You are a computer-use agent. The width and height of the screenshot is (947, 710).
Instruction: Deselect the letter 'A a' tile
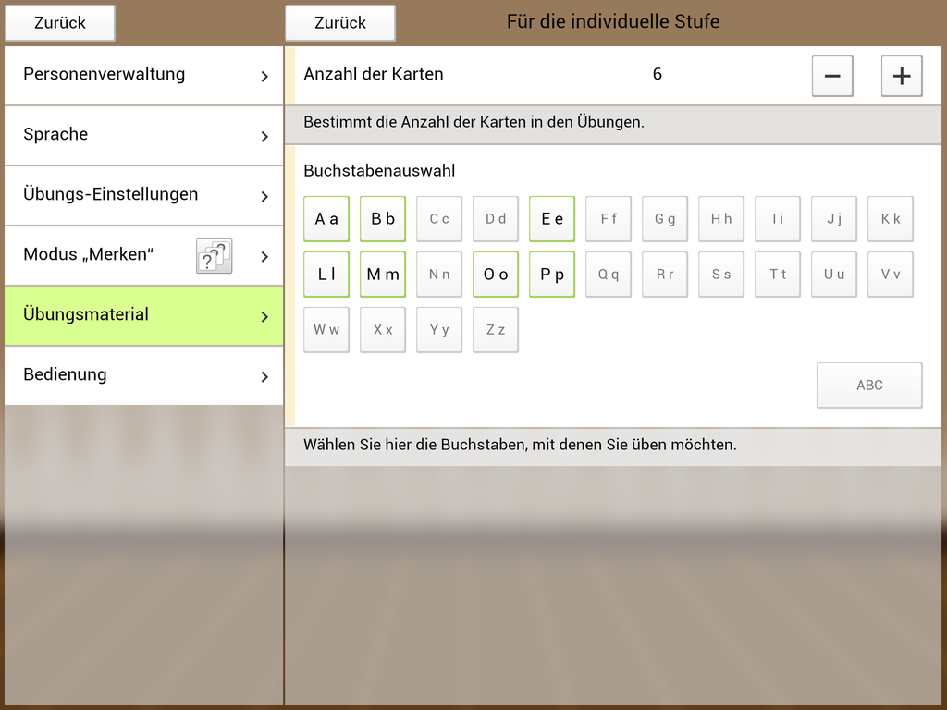(326, 219)
